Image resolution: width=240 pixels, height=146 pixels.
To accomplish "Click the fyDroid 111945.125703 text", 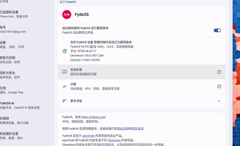I will 85,60.
